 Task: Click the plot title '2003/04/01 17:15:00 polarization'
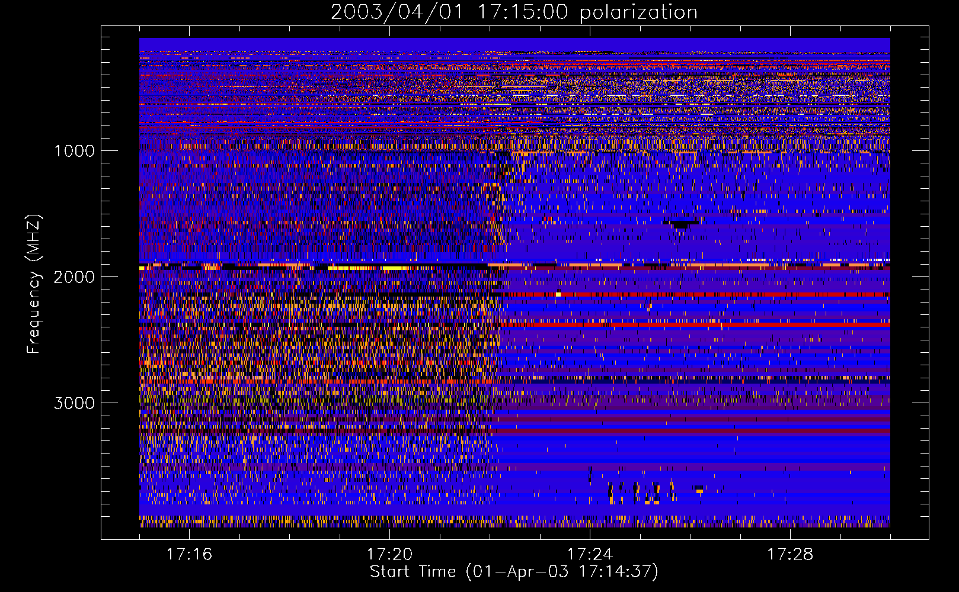click(x=514, y=12)
